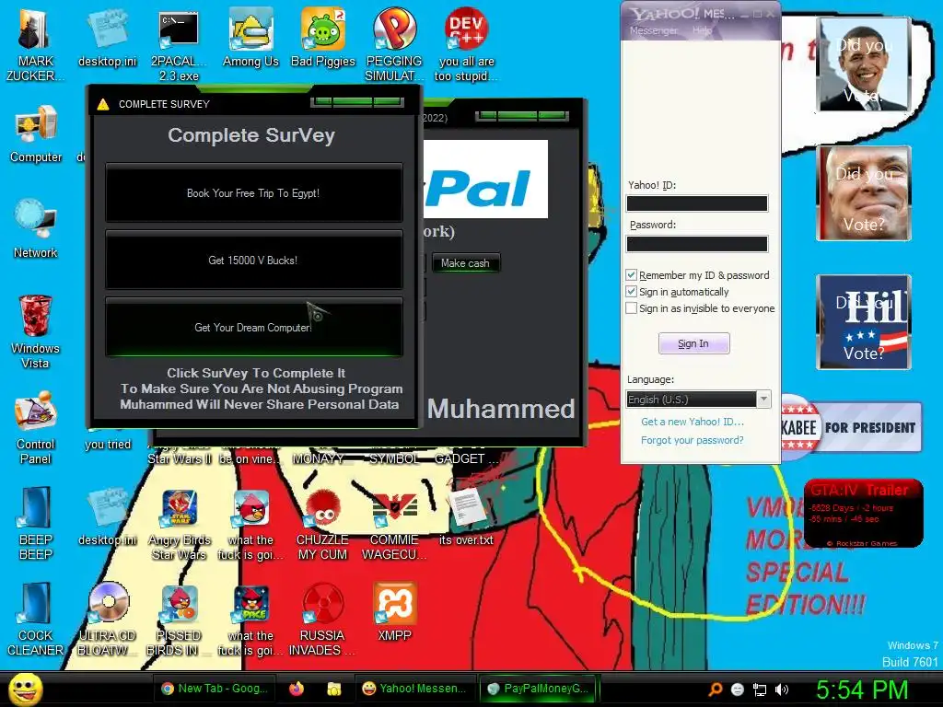
Task: Open the RUSSIA INVADES radiation icon
Action: (322, 620)
